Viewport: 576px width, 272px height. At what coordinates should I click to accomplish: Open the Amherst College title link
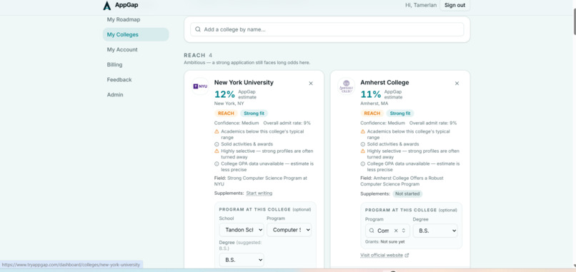(x=384, y=83)
